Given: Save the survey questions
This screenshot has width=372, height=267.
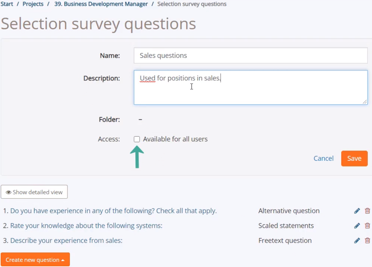Looking at the screenshot, I should [354, 159].
